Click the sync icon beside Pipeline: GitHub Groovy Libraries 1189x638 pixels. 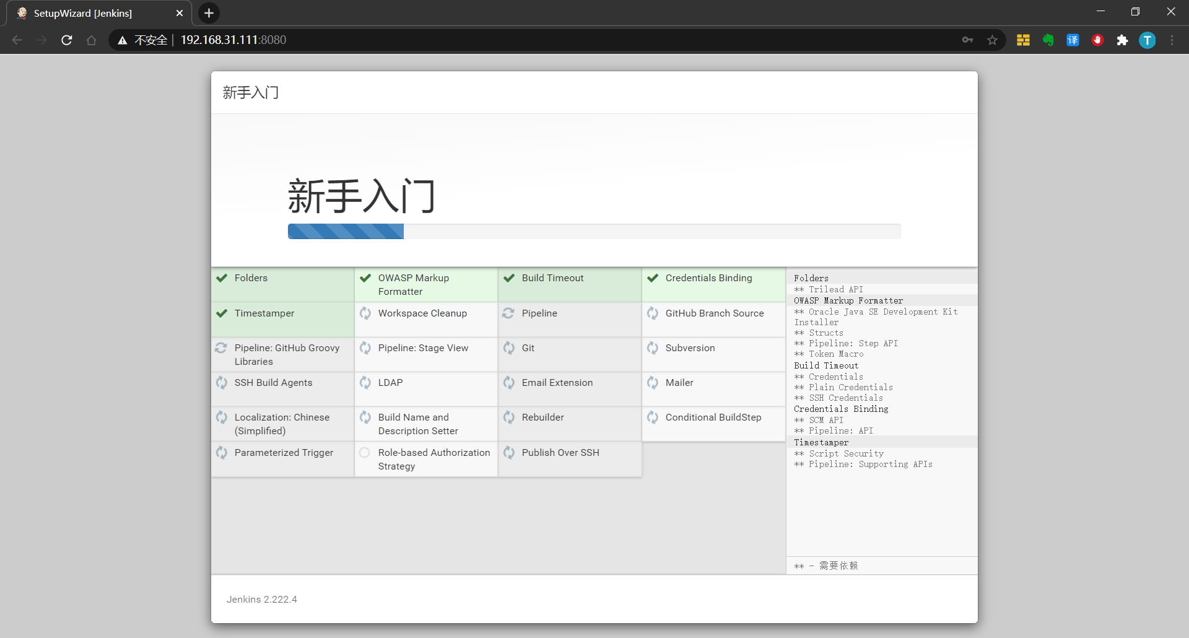coord(222,348)
